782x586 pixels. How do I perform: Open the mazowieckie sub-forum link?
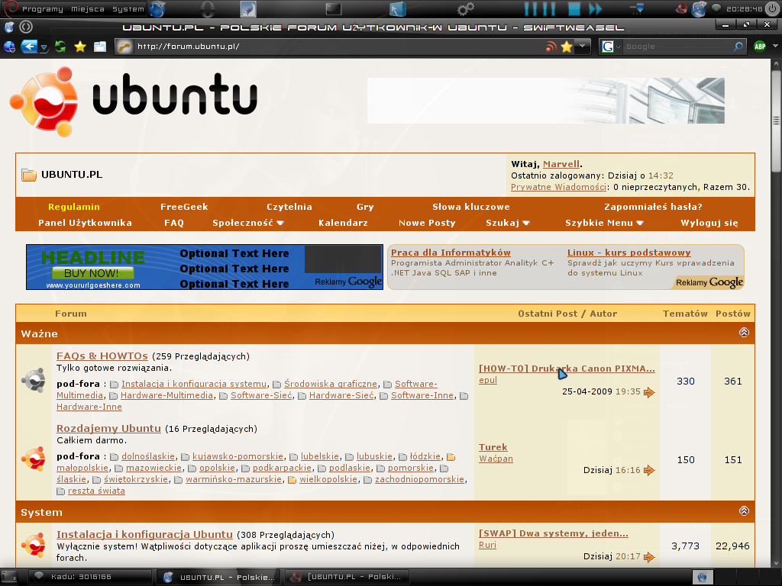click(153, 468)
